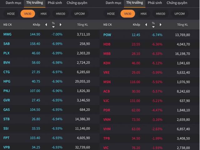
Task: Open VJC stock ticker
Action: point(107,101)
